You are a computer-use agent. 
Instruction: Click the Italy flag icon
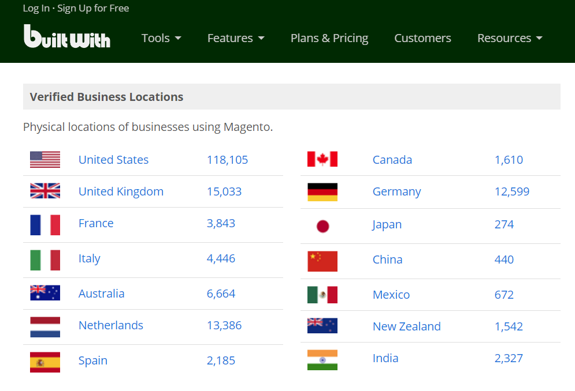click(x=45, y=260)
